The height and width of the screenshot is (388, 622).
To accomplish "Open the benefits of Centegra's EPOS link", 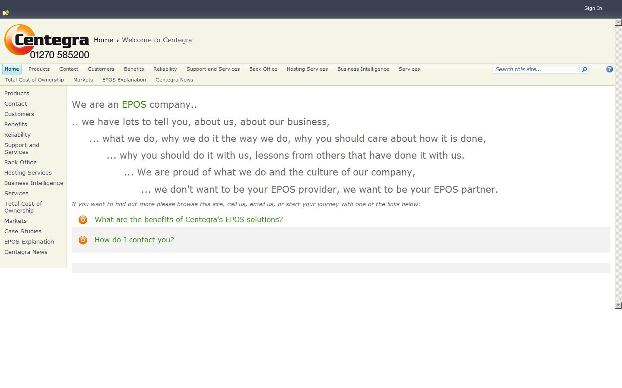I will click(x=189, y=219).
